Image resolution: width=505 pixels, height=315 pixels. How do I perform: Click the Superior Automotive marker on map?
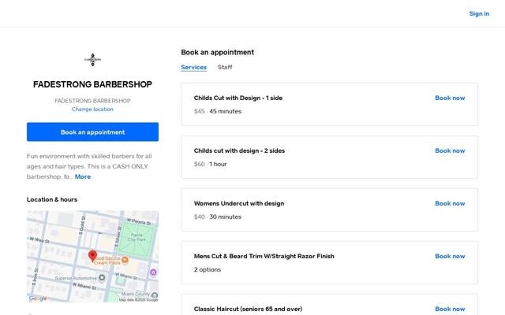102,277
